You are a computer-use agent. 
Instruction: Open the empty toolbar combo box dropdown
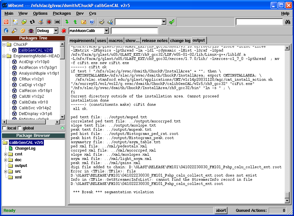click(164, 22)
